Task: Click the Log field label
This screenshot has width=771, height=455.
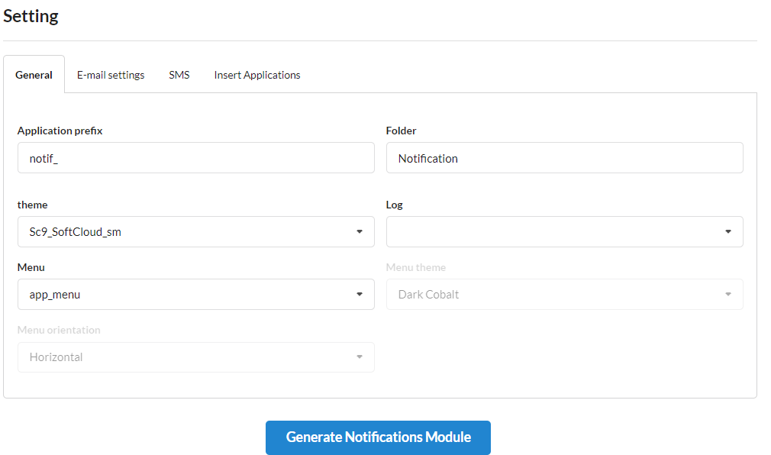Action: coord(395,205)
